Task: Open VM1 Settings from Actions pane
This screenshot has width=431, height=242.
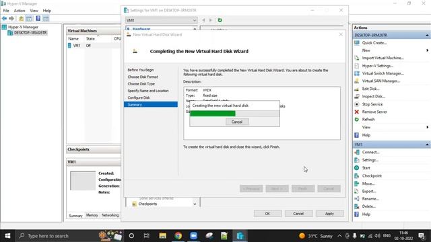Action: [x=370, y=160]
